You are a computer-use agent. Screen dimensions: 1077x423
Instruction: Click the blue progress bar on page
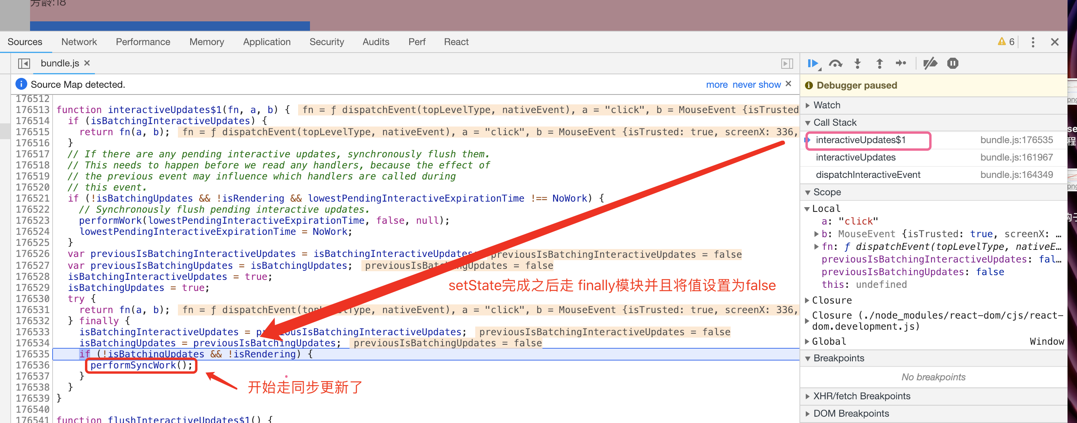coord(170,26)
